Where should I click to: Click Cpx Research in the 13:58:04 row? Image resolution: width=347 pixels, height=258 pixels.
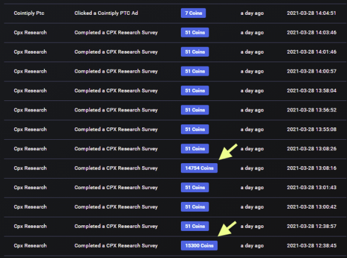pos(30,91)
